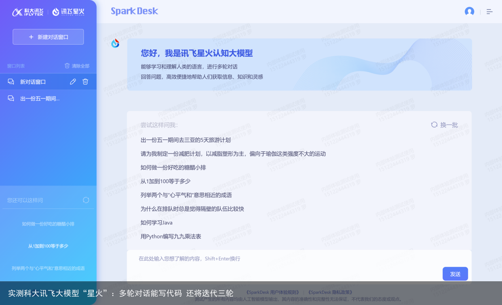This screenshot has height=305, width=502.
Task: Choose prompt 为什么在排队时总是觉得隔壁的队伍比较快
Action: [192, 209]
